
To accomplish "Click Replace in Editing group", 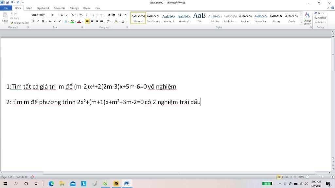I will click(320, 18).
